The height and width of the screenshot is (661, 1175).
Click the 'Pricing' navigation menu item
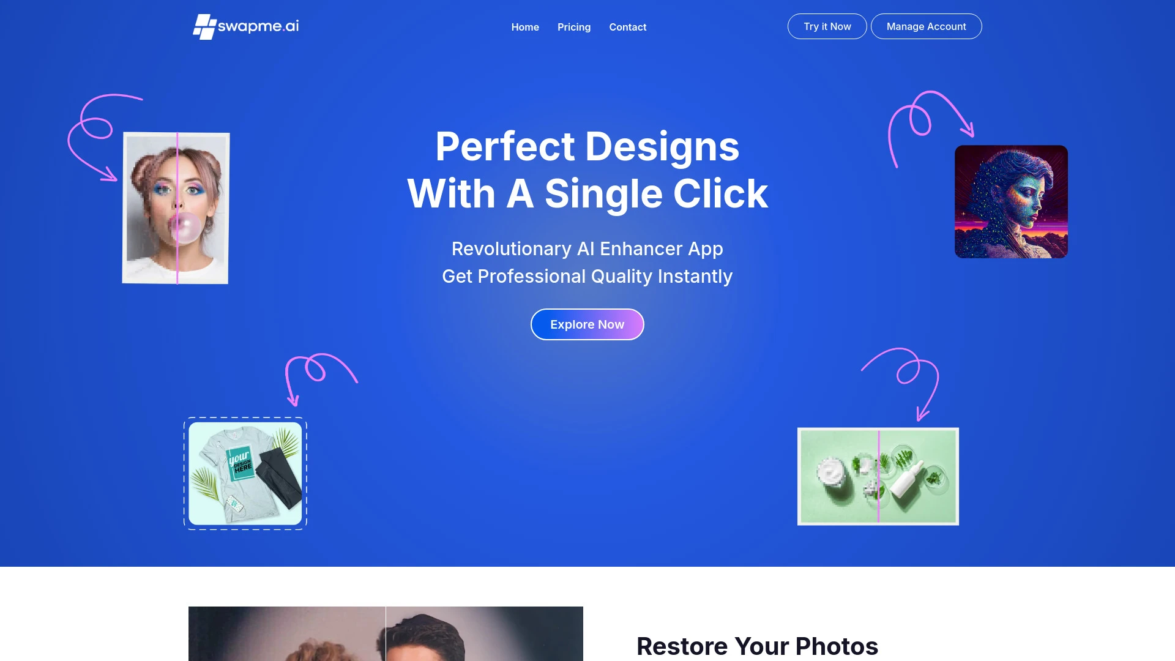click(574, 27)
